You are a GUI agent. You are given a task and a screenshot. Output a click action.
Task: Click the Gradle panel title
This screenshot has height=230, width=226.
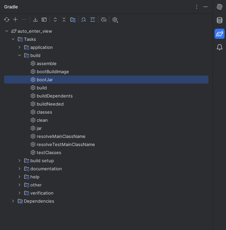(11, 7)
